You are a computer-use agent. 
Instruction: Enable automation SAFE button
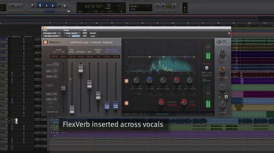pos(85,36)
